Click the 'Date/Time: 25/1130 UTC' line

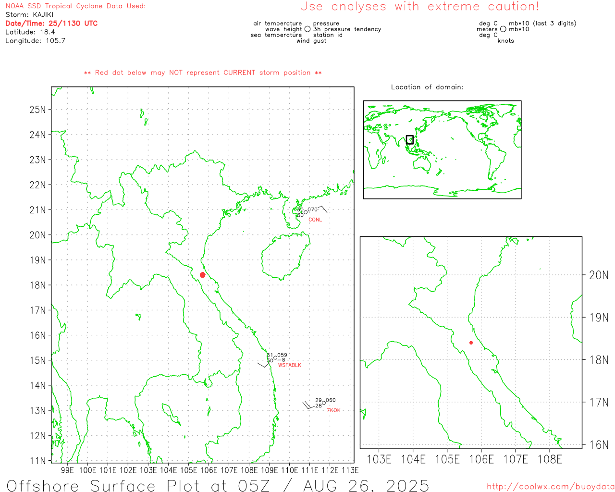[x=51, y=24]
